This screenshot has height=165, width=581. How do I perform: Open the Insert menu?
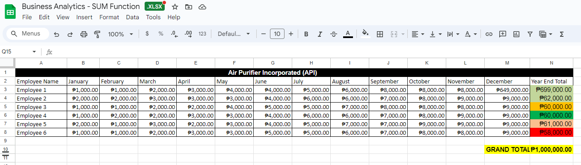click(84, 17)
